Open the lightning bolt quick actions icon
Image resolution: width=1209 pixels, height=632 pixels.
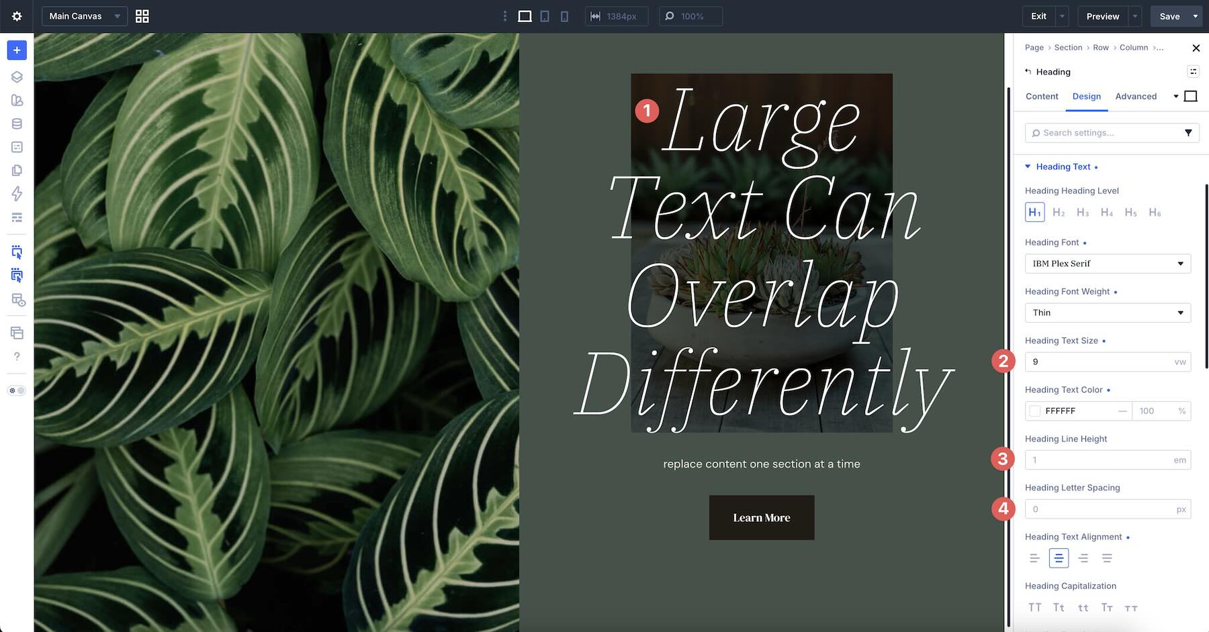coord(17,194)
